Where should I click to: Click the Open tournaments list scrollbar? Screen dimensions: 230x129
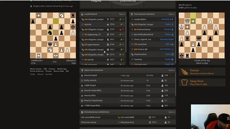(x=175, y=84)
